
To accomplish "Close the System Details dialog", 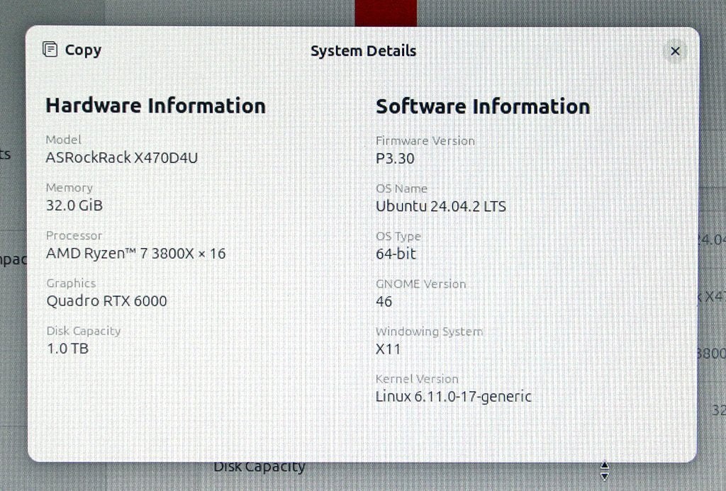I will (675, 51).
